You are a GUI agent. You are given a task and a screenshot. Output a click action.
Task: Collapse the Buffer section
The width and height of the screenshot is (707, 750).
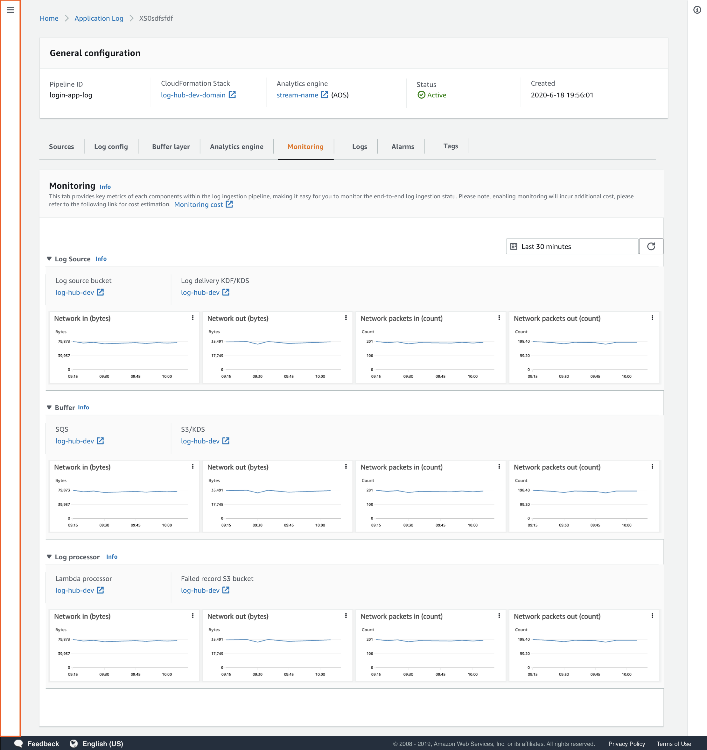coord(49,407)
